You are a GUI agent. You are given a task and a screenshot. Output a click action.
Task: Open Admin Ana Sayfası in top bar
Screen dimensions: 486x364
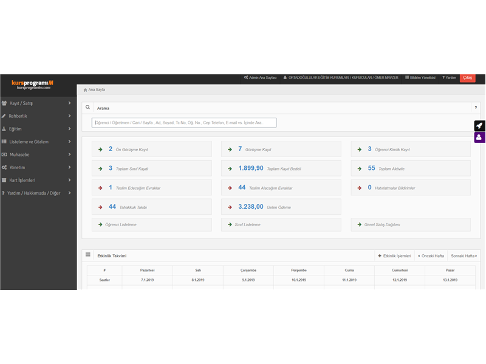(x=260, y=78)
